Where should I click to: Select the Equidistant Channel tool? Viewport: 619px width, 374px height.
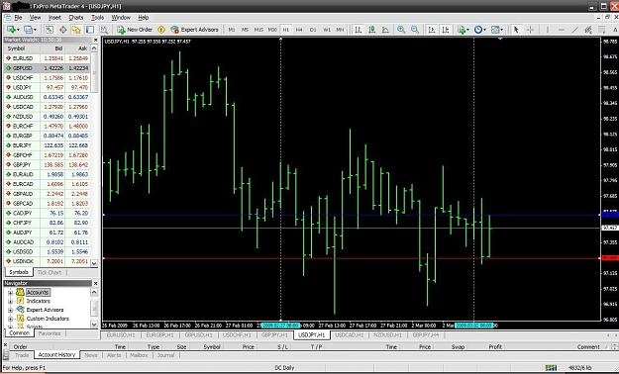[588, 30]
